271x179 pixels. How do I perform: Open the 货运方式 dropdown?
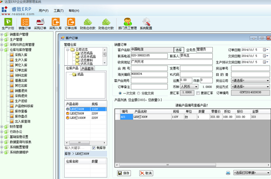click(x=267, y=87)
